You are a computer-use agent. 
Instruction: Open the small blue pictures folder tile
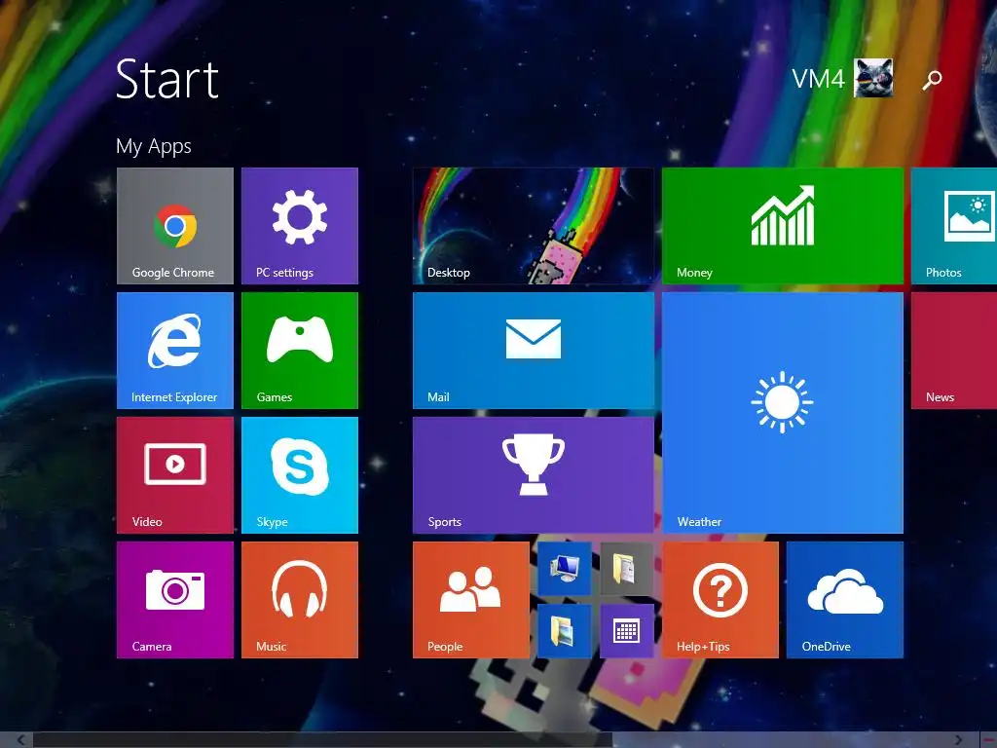pos(565,631)
